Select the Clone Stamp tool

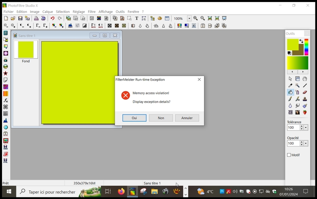coord(305,99)
